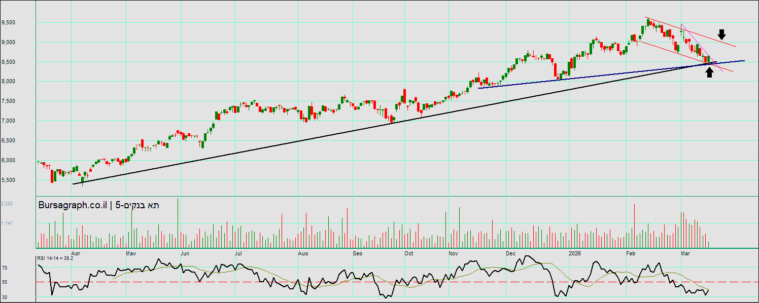The width and height of the screenshot is (759, 303).
Task: Click the Dec month marker on time axis
Action: click(510, 253)
